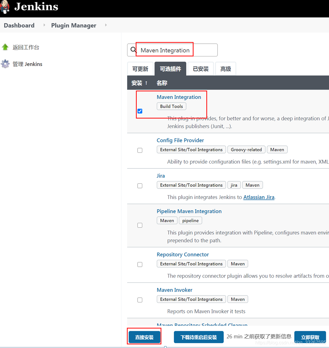Select the Pipeline Maven Integration checkbox

[x=140, y=225]
